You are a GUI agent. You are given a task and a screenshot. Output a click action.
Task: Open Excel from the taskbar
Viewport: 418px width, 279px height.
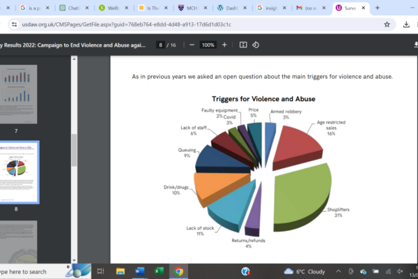click(158, 271)
